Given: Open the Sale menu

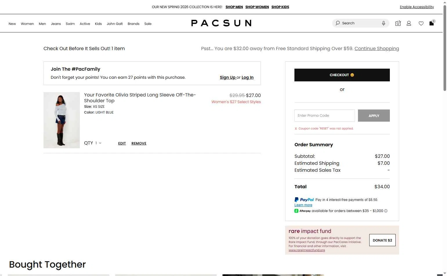Looking at the screenshot, I should (x=148, y=24).
